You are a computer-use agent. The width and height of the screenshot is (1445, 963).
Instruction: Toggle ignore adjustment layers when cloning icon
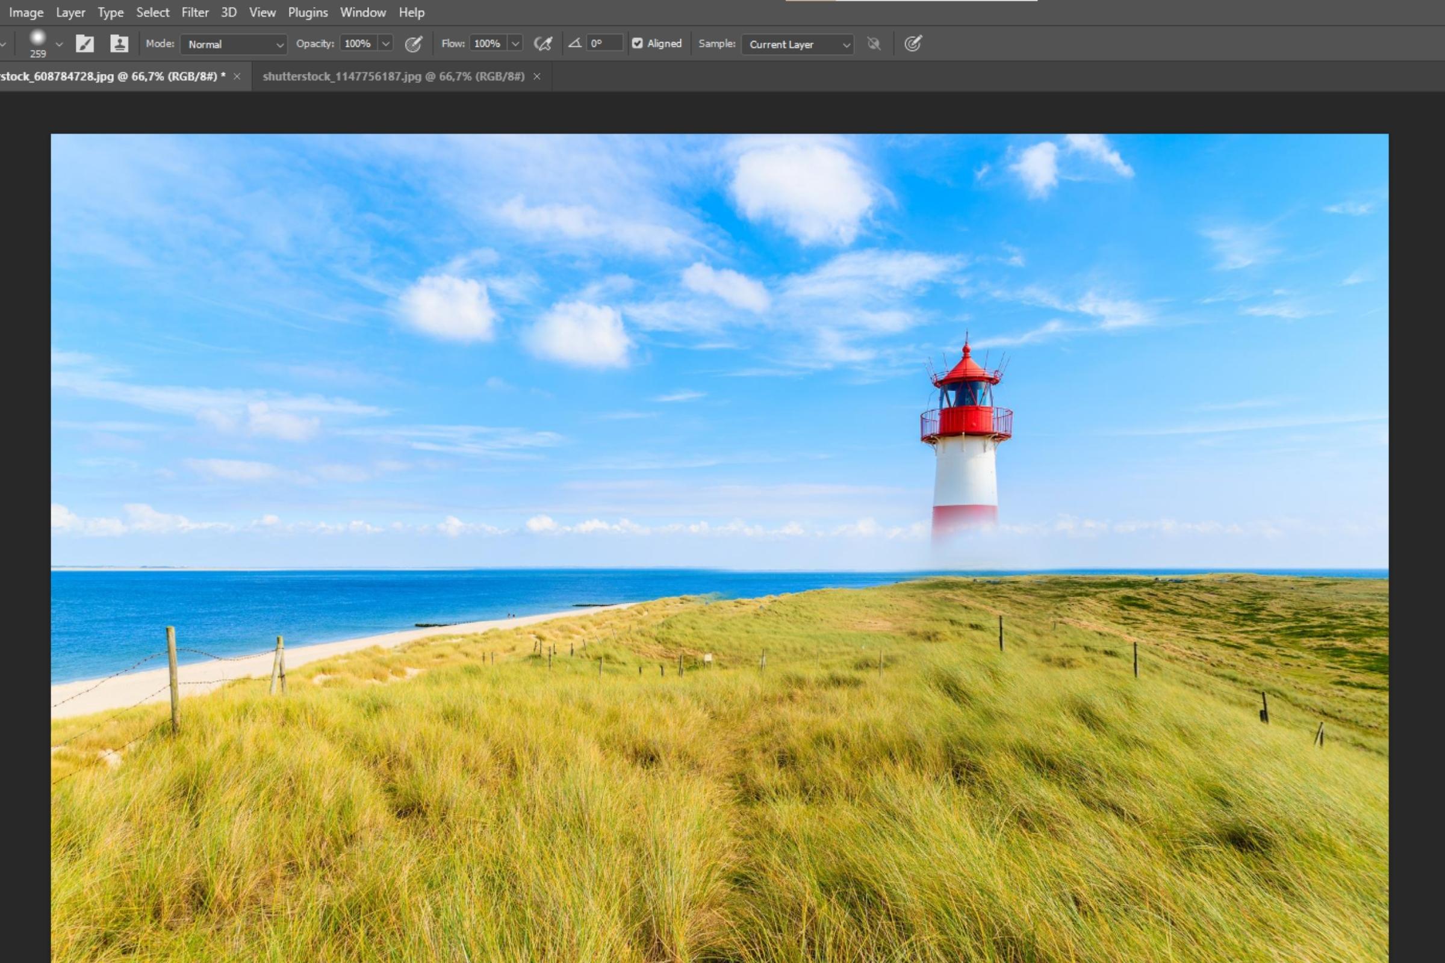(874, 43)
